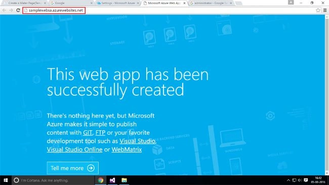Open File Explorer from the taskbar
This screenshot has height=185, width=329.
(124, 180)
